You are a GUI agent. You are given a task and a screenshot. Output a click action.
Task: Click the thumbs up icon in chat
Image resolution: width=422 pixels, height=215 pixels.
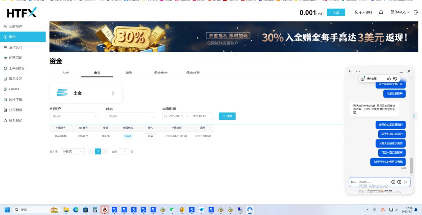pyautogui.click(x=389, y=78)
